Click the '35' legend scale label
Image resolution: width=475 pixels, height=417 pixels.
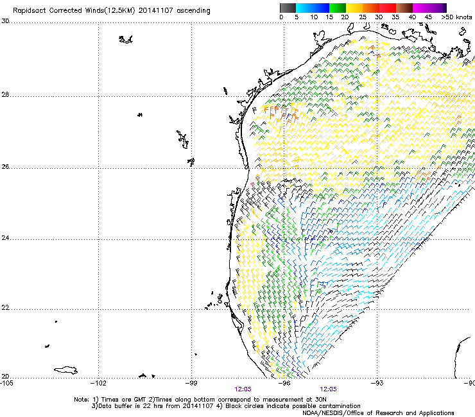point(395,17)
